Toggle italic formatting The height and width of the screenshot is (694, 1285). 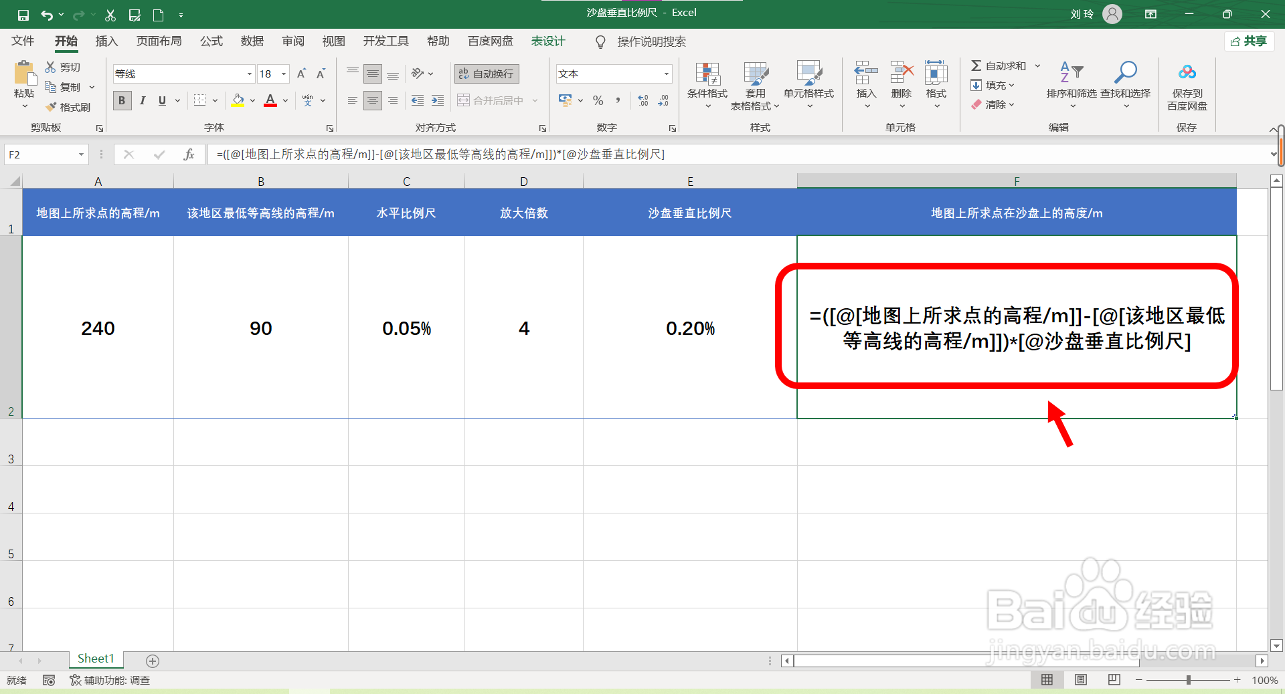coord(142,100)
